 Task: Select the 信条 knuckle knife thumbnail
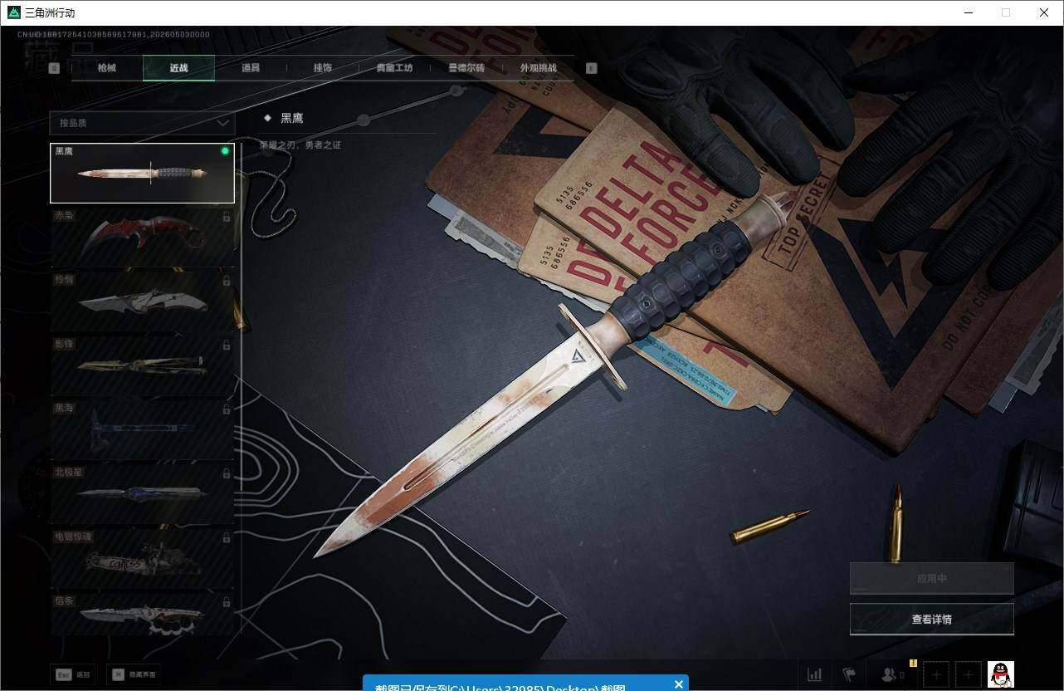click(x=142, y=615)
